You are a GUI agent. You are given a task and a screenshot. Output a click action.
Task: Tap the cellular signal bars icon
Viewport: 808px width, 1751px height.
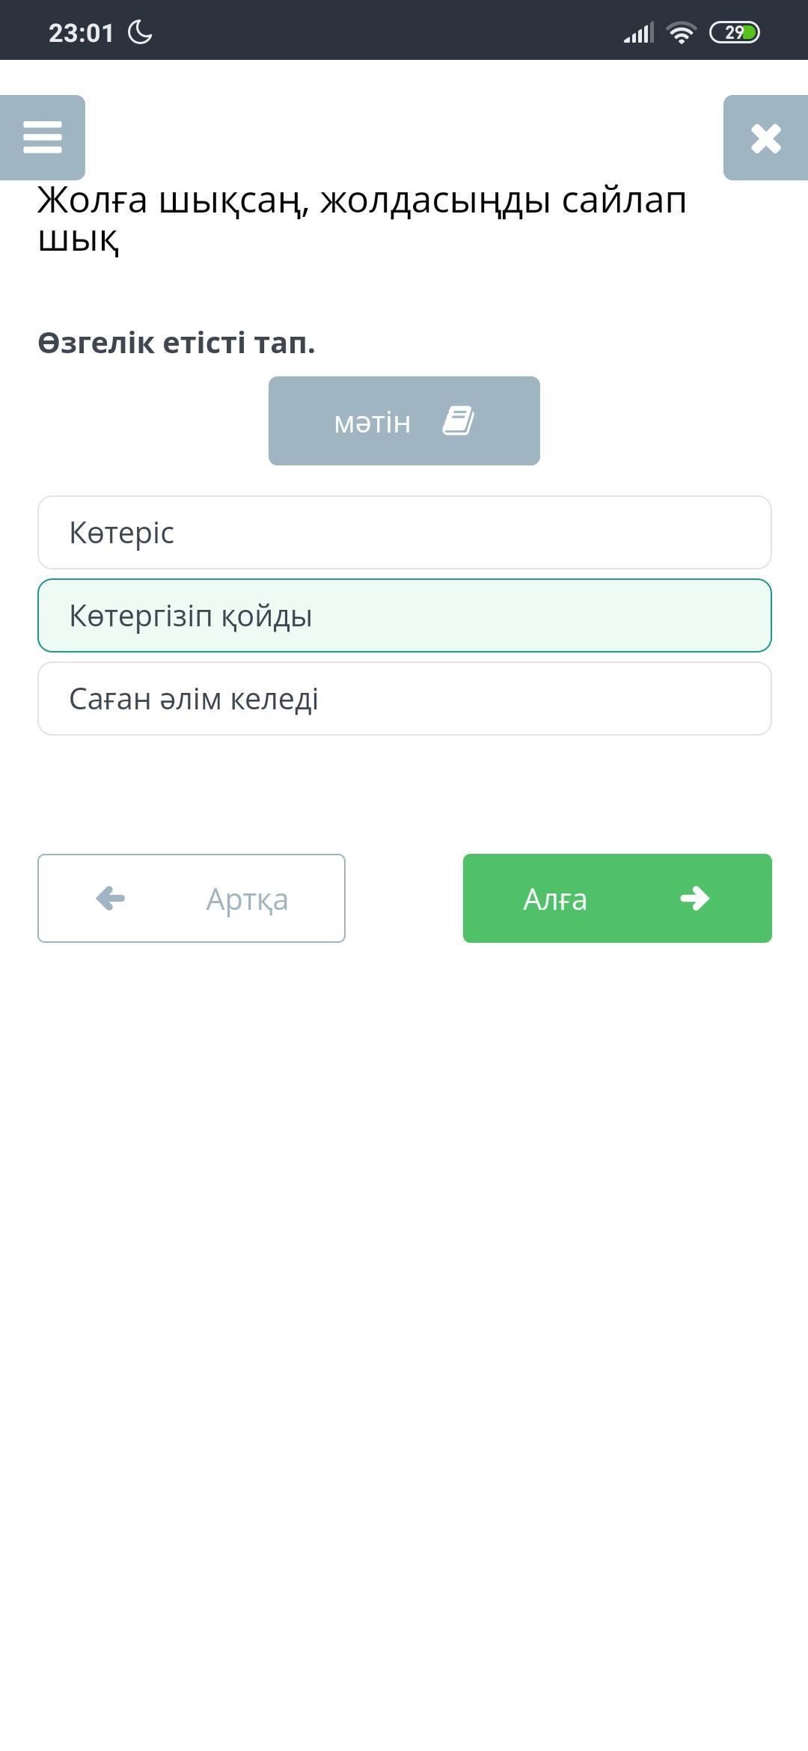click(639, 33)
